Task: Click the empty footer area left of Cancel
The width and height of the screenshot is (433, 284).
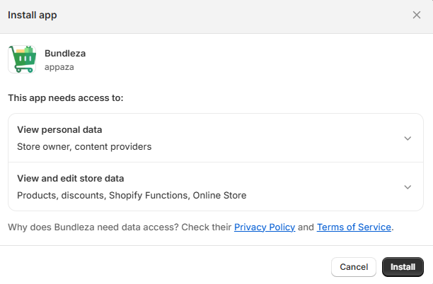Action: pos(163,267)
